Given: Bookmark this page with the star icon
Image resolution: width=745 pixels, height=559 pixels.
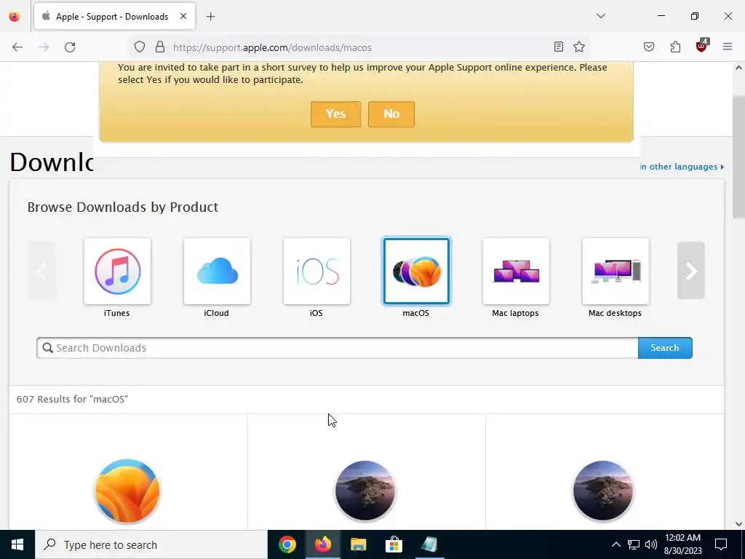Looking at the screenshot, I should pyautogui.click(x=578, y=47).
